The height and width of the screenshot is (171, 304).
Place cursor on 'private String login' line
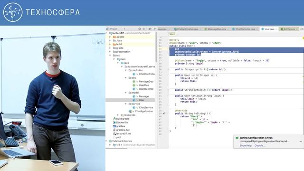pos(189,63)
